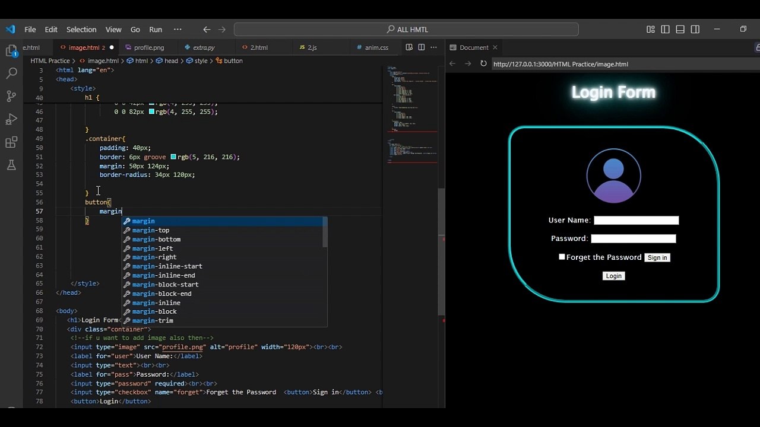Viewport: 760px width, 427px height.
Task: Open the Selection menu
Action: click(81, 30)
